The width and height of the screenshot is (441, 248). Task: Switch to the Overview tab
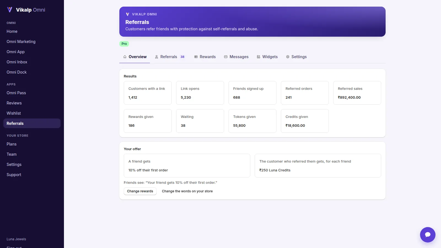pyautogui.click(x=135, y=57)
